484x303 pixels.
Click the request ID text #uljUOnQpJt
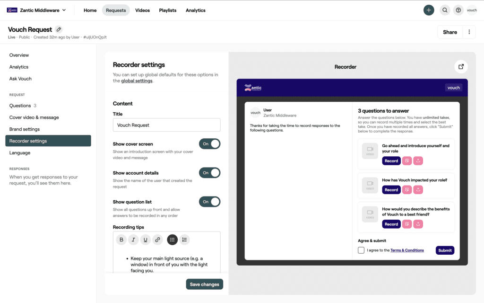coord(95,37)
